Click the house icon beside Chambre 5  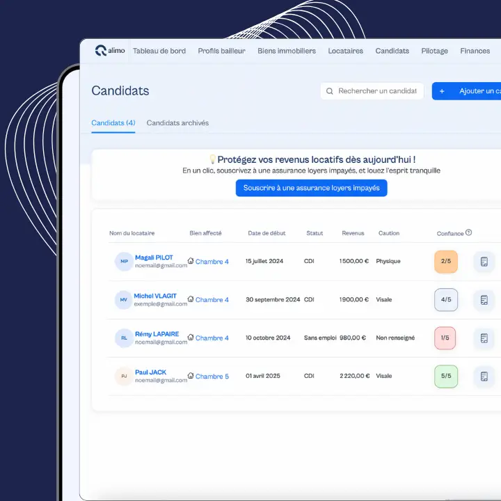tap(191, 376)
